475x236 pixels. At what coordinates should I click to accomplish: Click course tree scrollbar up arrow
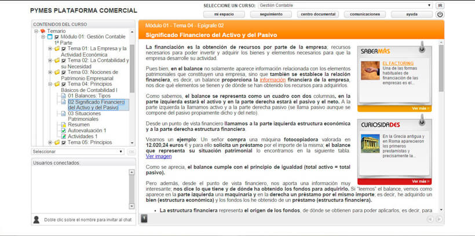click(x=131, y=31)
